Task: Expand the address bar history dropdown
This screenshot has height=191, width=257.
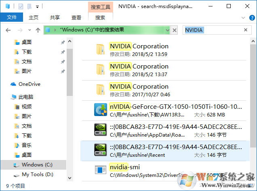Action: click(167, 30)
